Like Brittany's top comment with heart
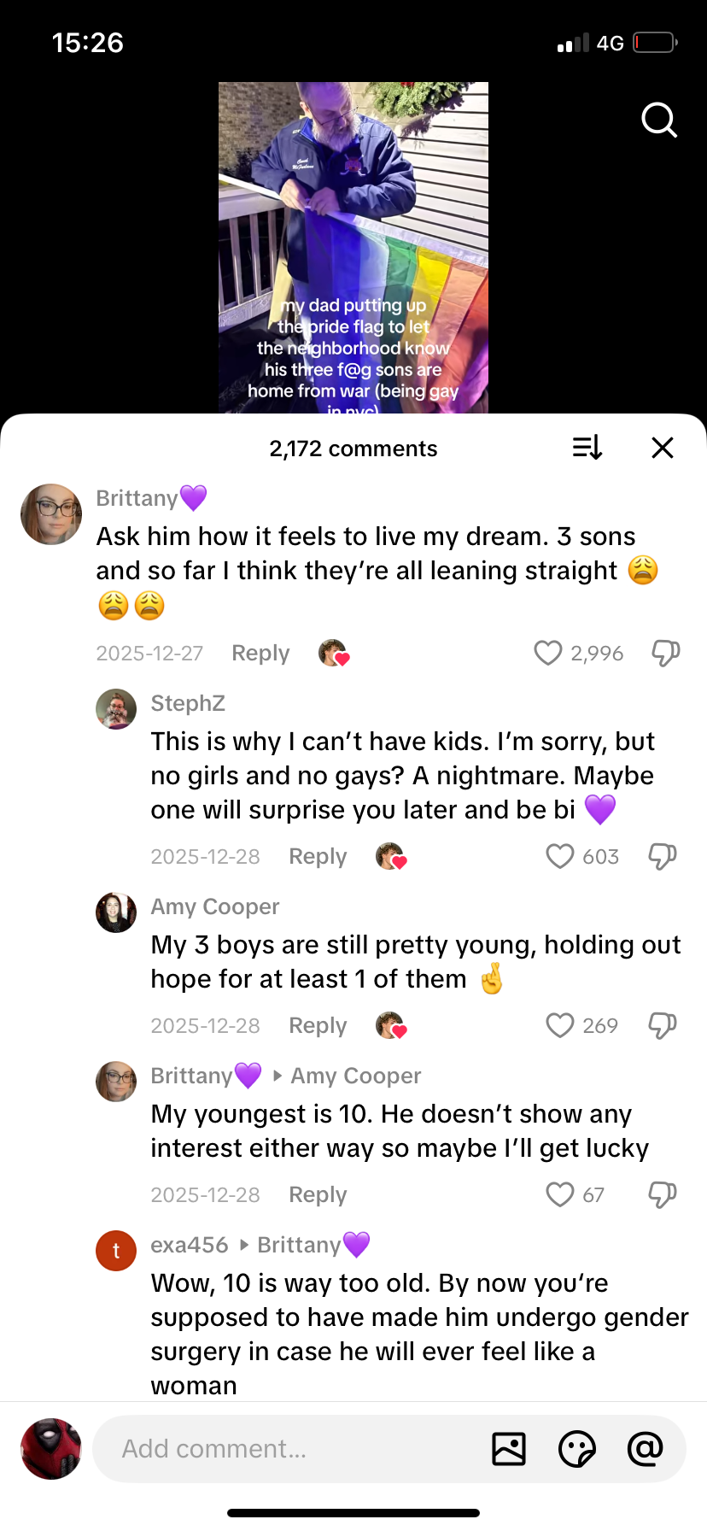 click(548, 654)
